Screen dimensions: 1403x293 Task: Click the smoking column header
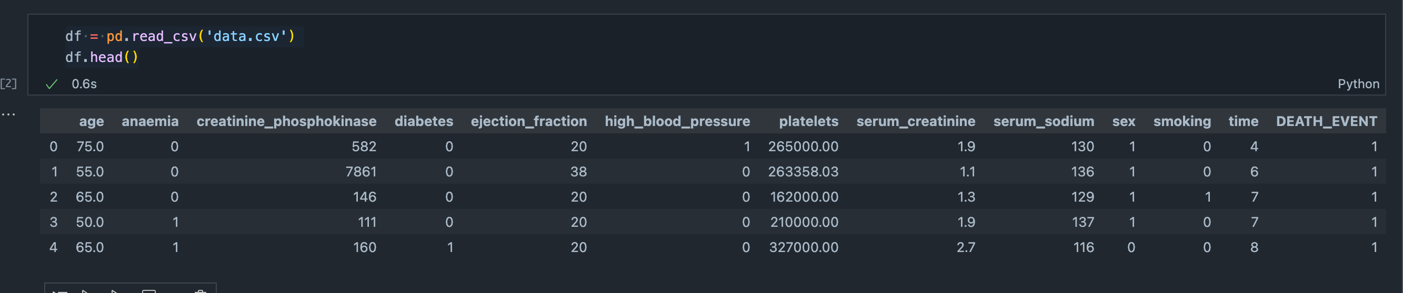[x=1182, y=121]
